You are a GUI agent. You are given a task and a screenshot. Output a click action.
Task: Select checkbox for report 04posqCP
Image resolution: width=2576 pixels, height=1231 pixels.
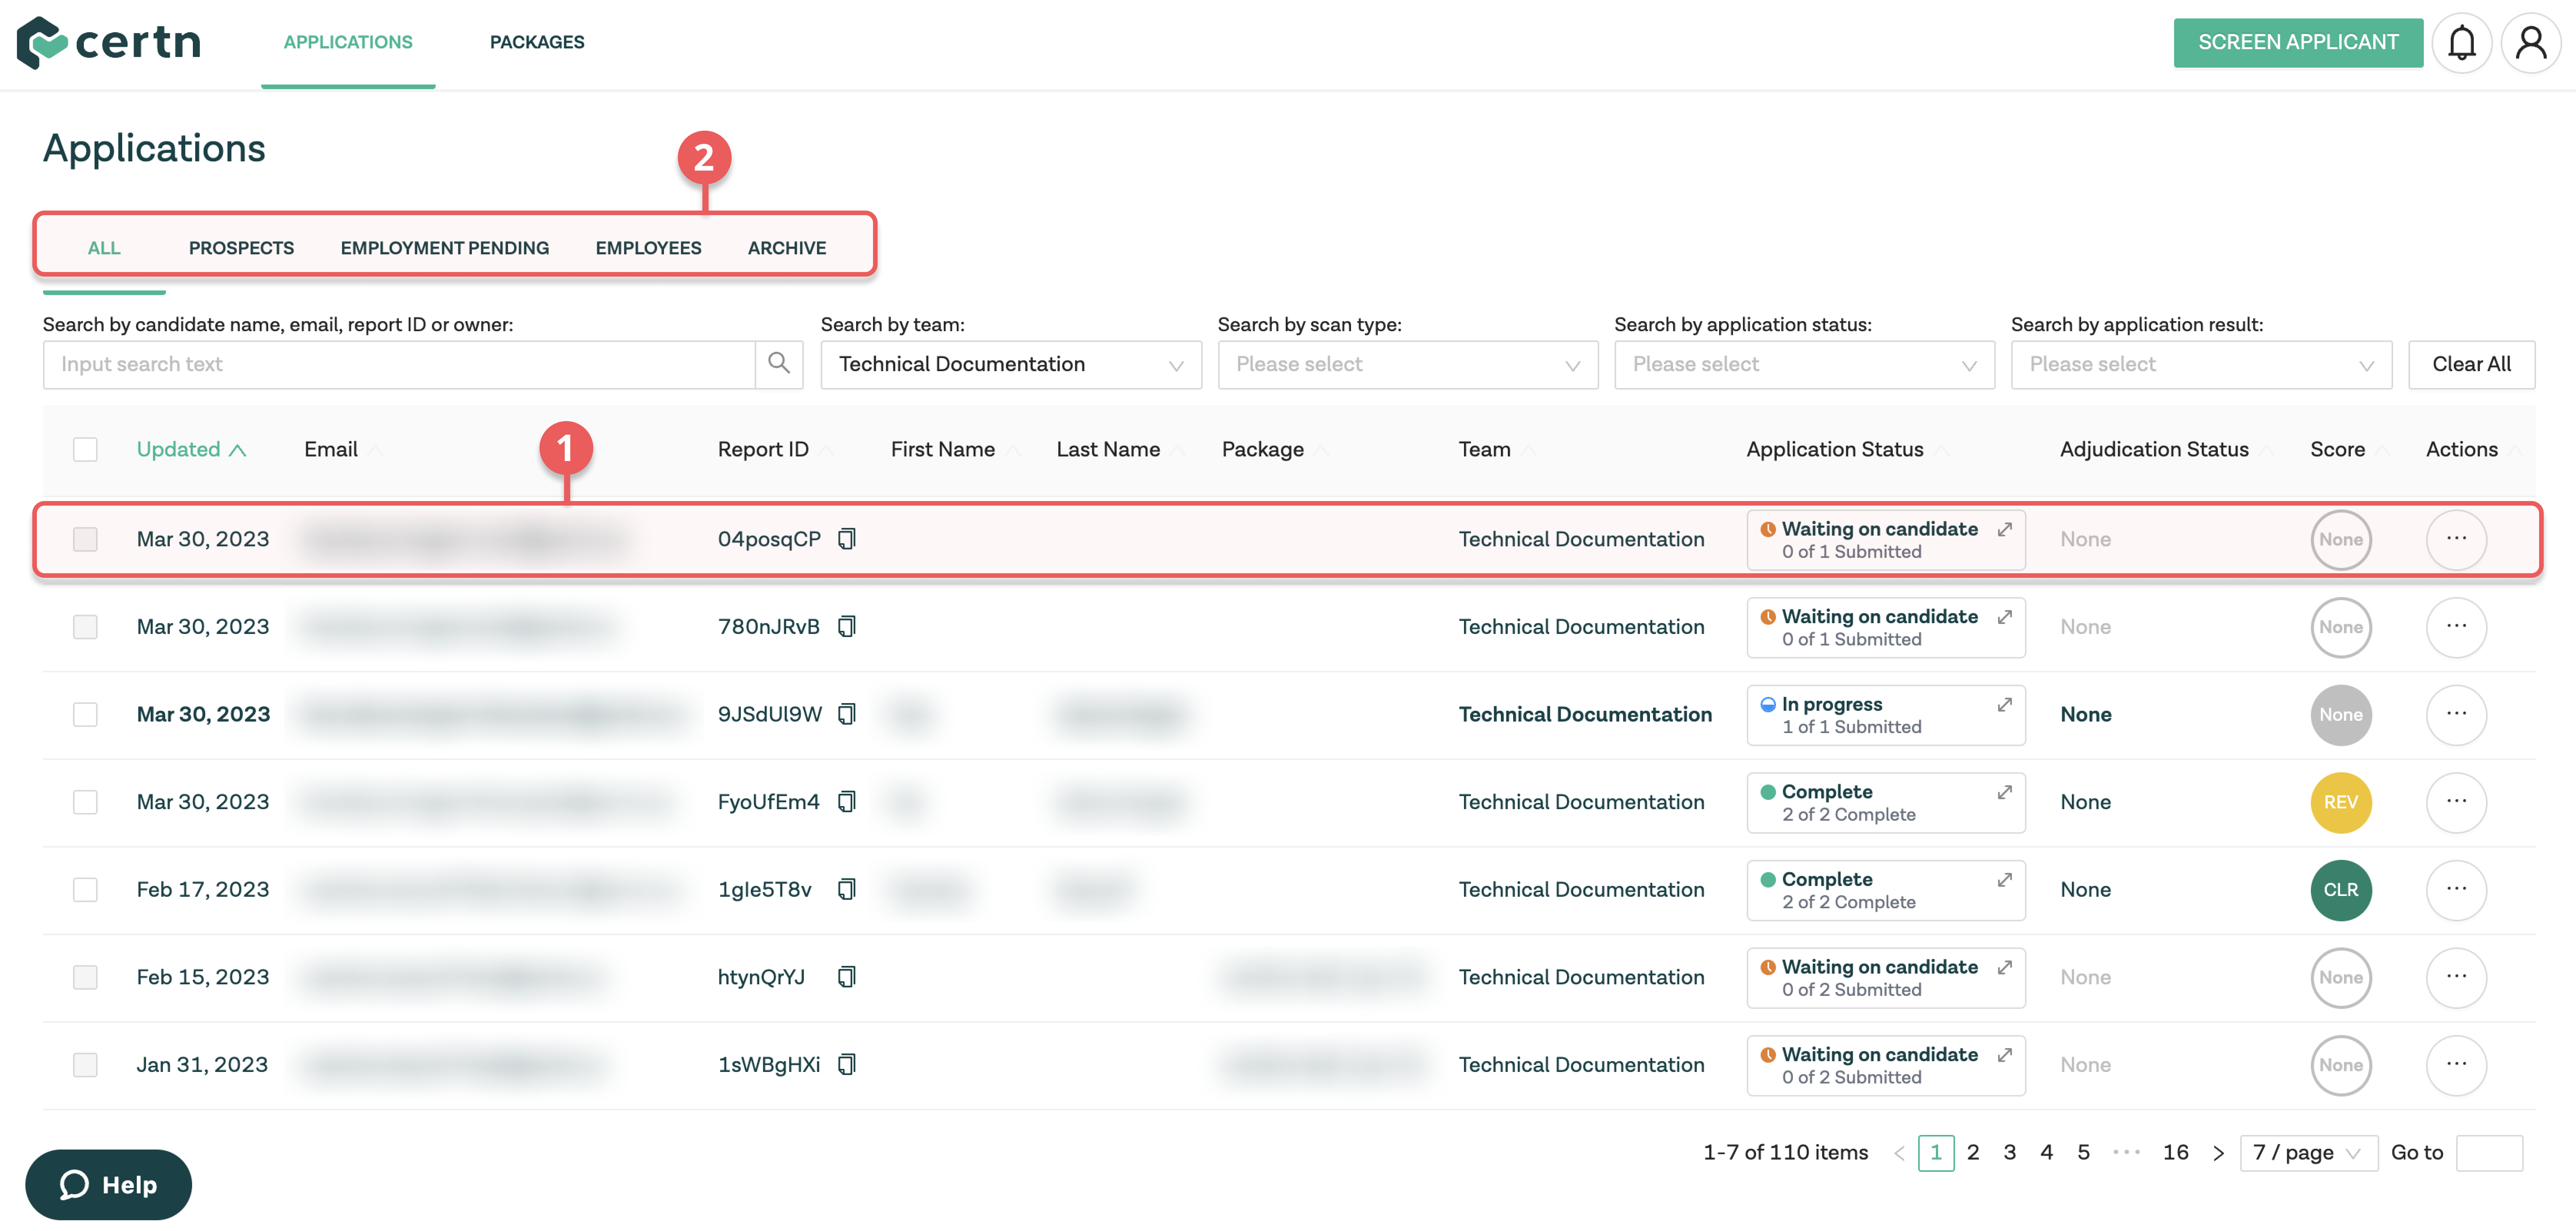(x=85, y=539)
